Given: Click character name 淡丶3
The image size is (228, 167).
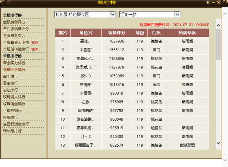Looking at the screenshot, I should click(86, 76).
